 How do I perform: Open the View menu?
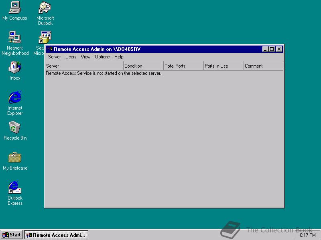pyautogui.click(x=85, y=57)
